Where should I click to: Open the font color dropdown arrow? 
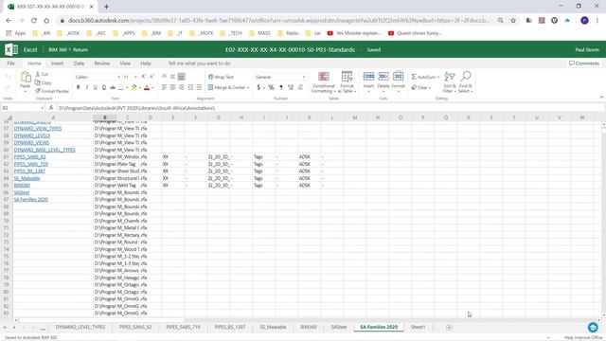[152, 88]
